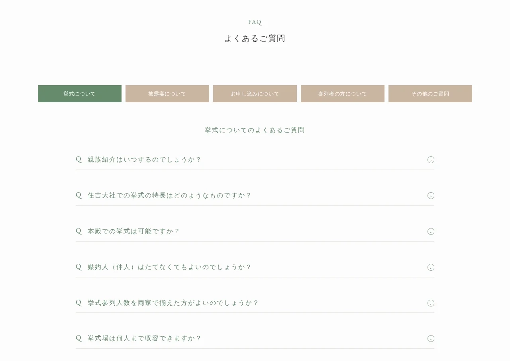510x361 pixels.
Task: Click the 挙式場は何人まで収容できますか question text
Action: pyautogui.click(x=144, y=338)
